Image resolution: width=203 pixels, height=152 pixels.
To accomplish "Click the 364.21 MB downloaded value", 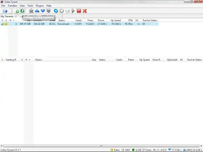I will coord(39,24).
